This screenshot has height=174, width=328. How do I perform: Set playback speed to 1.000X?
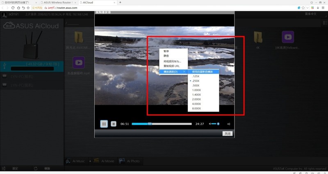click(203, 90)
